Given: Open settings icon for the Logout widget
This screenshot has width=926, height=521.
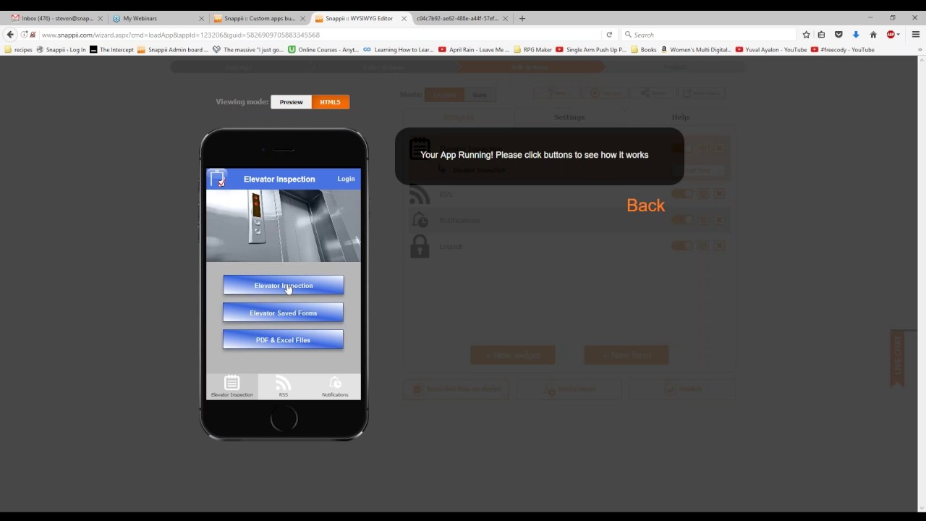Looking at the screenshot, I should point(703,246).
